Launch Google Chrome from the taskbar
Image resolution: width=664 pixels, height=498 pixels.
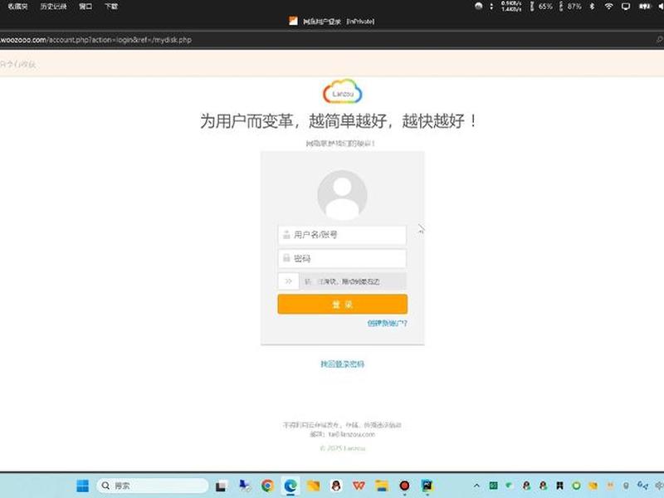(x=267, y=486)
